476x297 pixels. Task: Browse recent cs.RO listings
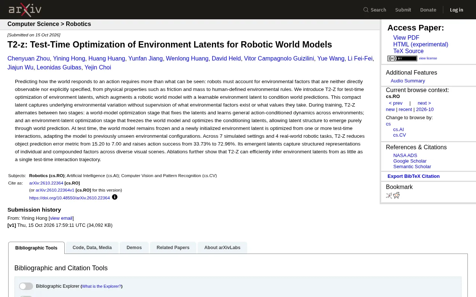(405, 110)
